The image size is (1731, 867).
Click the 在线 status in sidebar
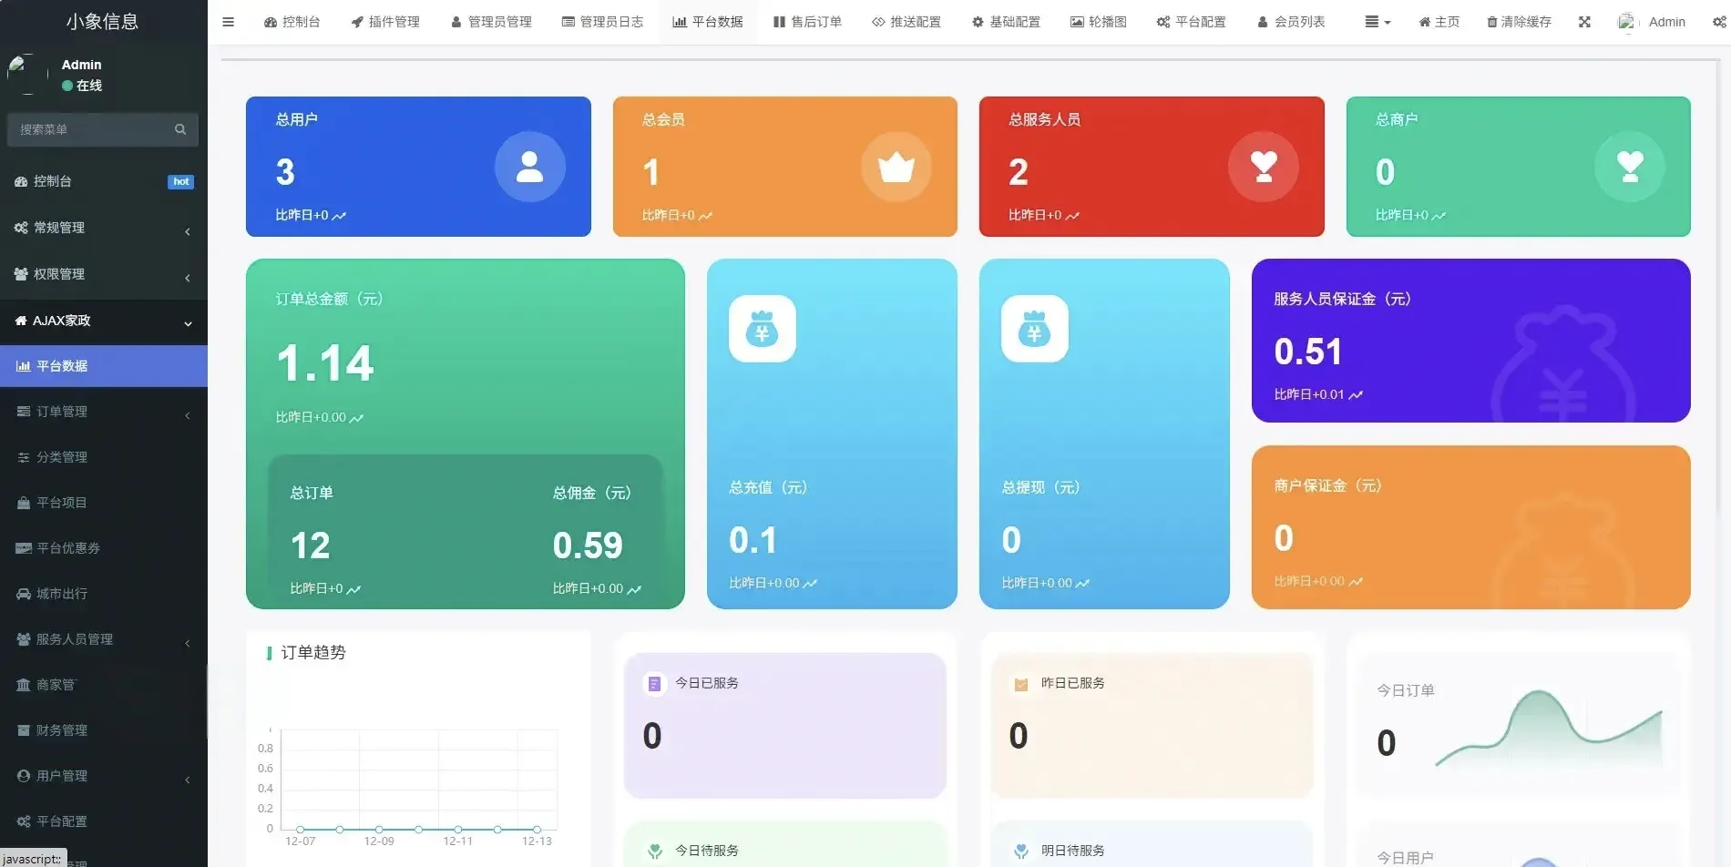click(x=82, y=86)
